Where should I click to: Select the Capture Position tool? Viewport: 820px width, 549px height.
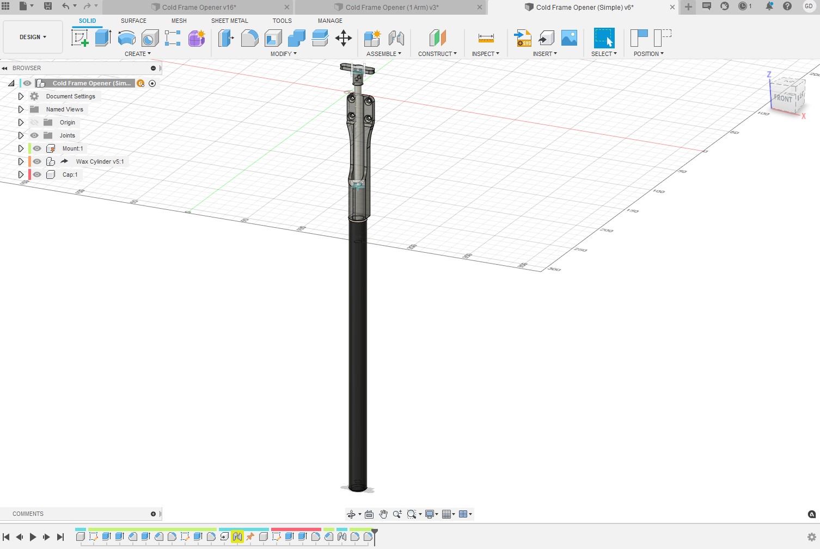click(639, 38)
